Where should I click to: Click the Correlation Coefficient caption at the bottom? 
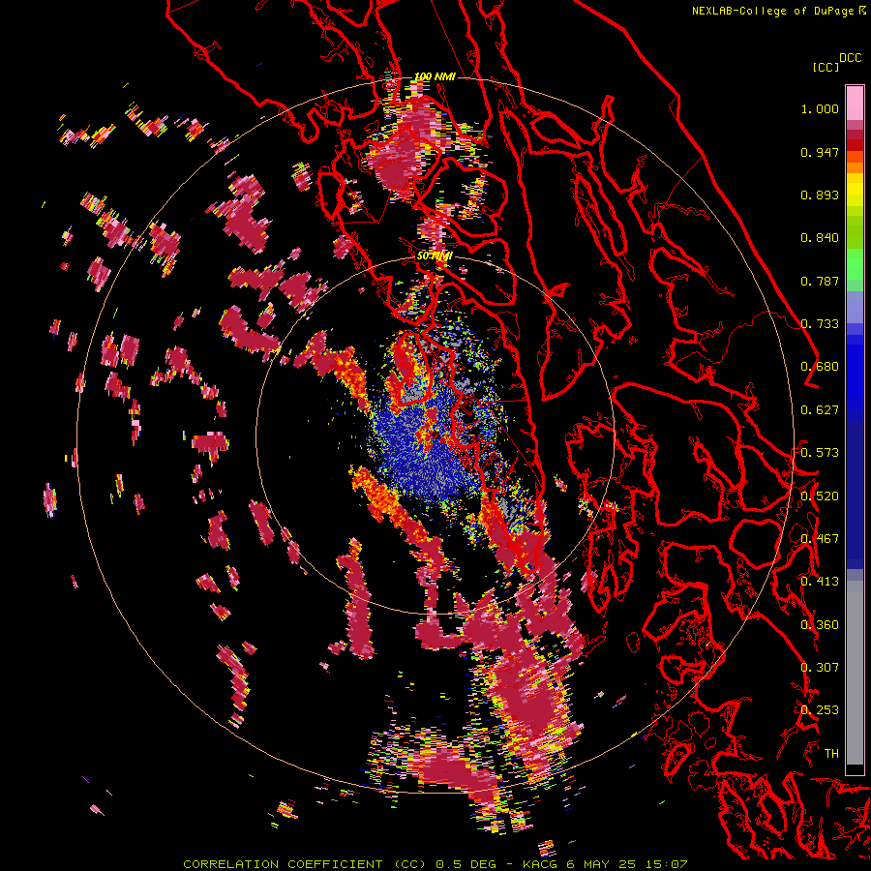pos(435,864)
